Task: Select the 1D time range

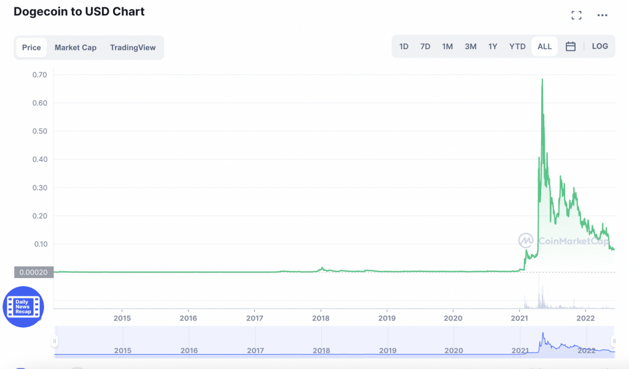Action: [404, 47]
